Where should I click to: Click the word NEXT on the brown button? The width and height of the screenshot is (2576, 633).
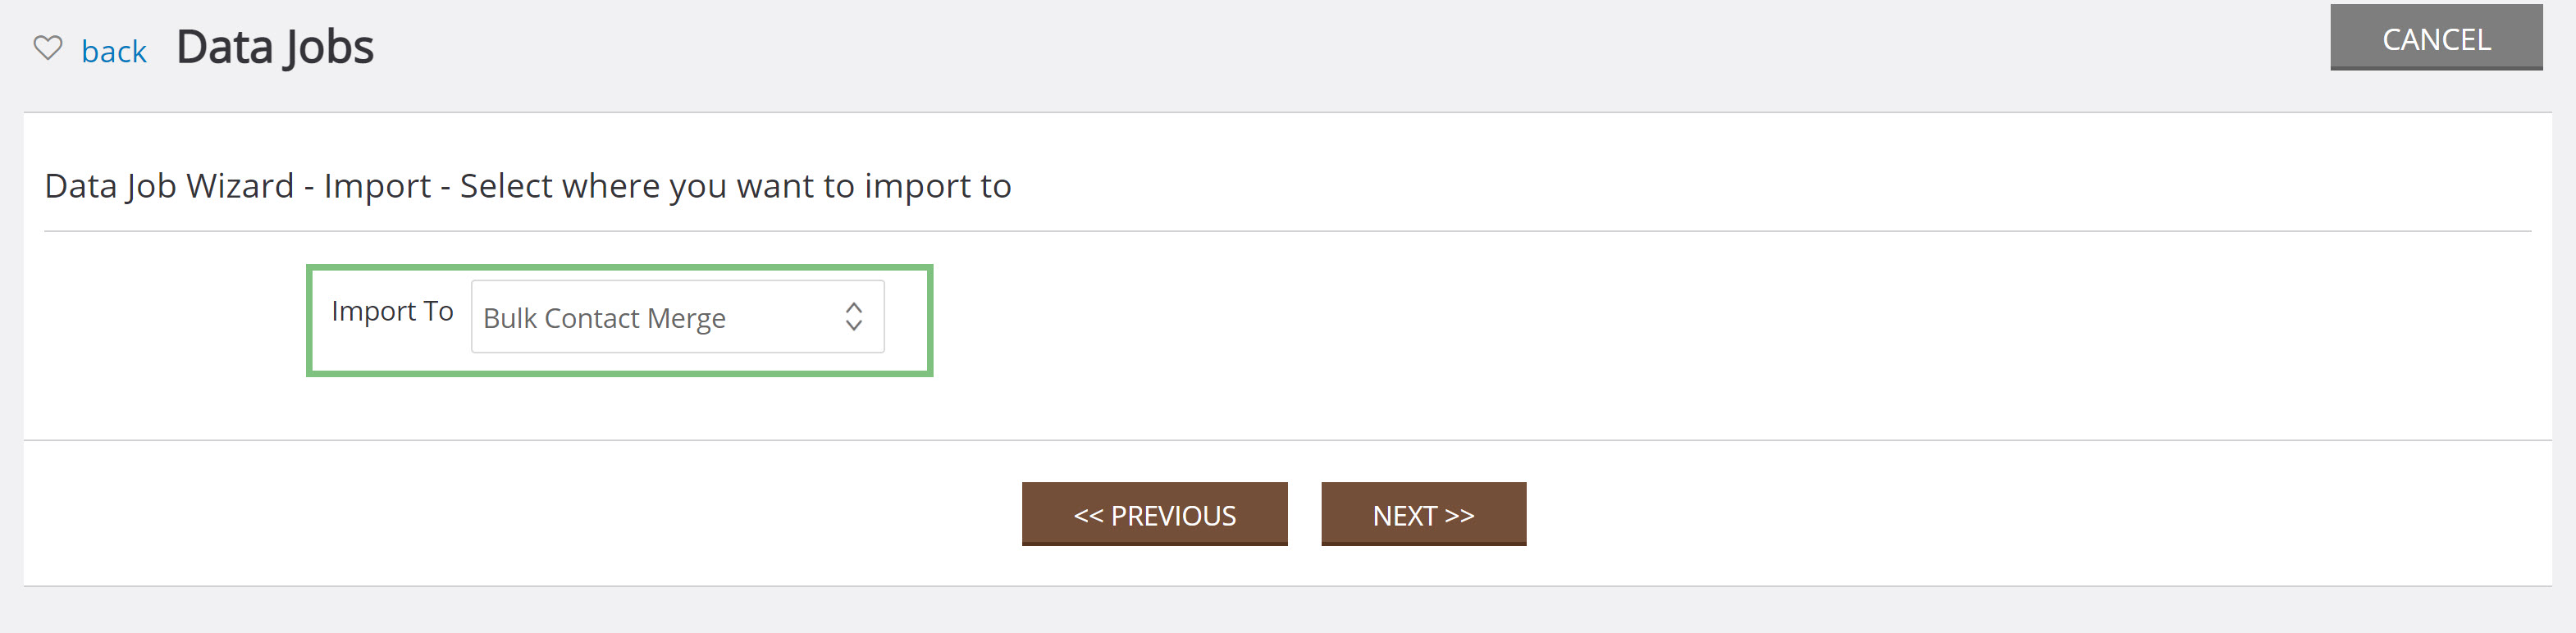tap(1404, 516)
